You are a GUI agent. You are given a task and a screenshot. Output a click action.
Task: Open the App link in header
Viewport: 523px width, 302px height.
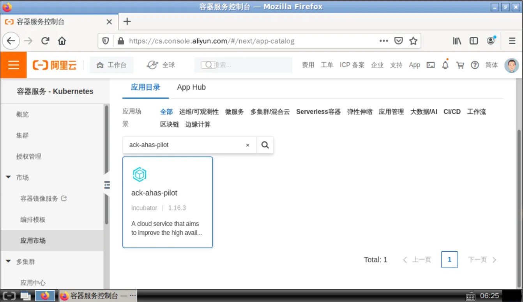coord(414,65)
